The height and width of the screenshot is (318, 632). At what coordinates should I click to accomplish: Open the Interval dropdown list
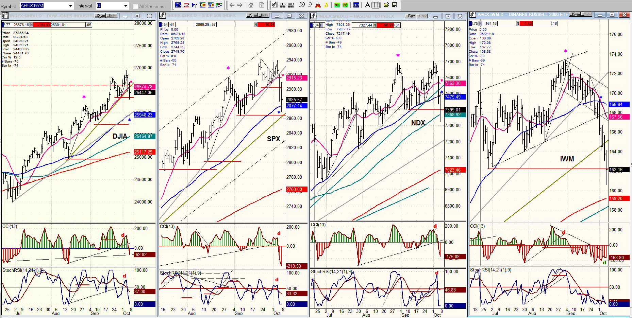click(126, 6)
